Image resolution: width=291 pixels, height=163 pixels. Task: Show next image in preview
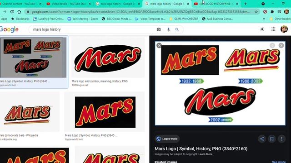coord(281,45)
